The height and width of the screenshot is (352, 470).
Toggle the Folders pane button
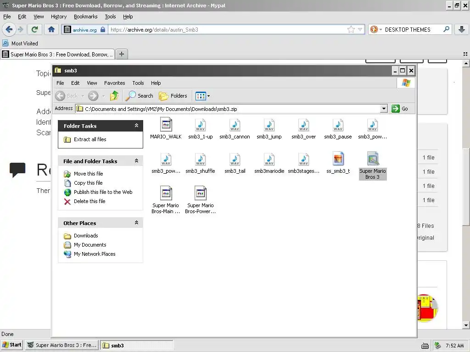coord(173,96)
